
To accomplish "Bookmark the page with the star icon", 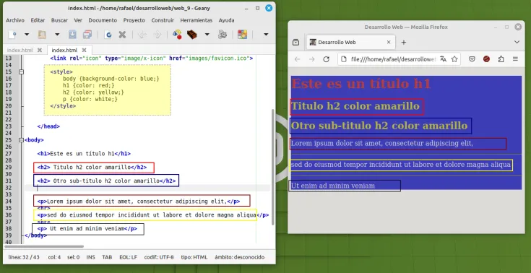I will [x=454, y=59].
